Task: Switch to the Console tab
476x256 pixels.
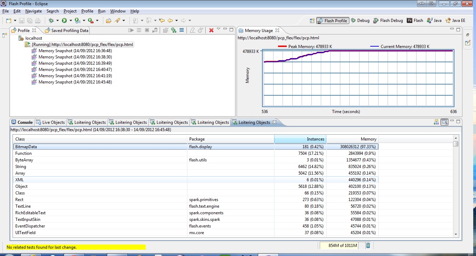Action: tap(22, 122)
